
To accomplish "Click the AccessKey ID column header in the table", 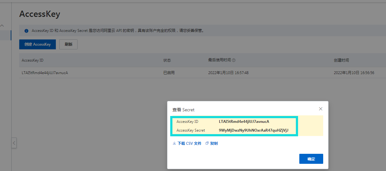I will (33, 60).
